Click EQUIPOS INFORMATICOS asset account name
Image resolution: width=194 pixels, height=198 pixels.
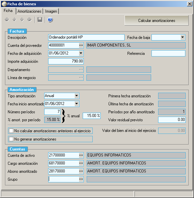click(x=109, y=155)
